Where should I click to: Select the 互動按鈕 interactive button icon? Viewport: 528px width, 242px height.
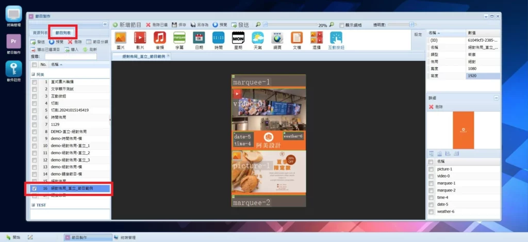coord(336,38)
